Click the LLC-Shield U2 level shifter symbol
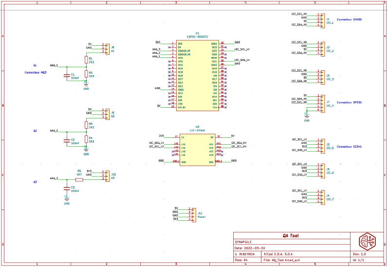Screen dimensions: 388x267 click(x=197, y=150)
